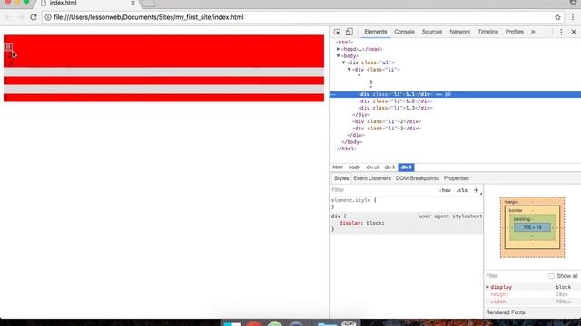Open the folder icon in the Dock
This screenshot has width=581, height=326.
point(327,323)
